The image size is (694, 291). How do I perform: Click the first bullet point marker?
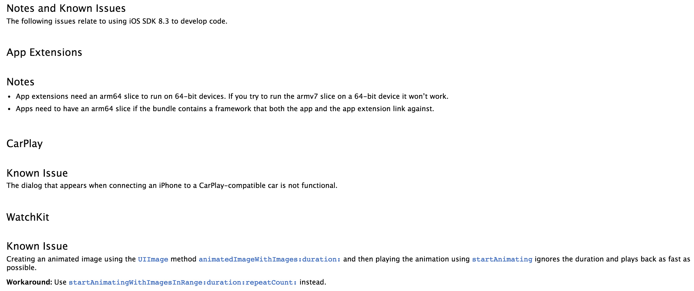(9, 97)
